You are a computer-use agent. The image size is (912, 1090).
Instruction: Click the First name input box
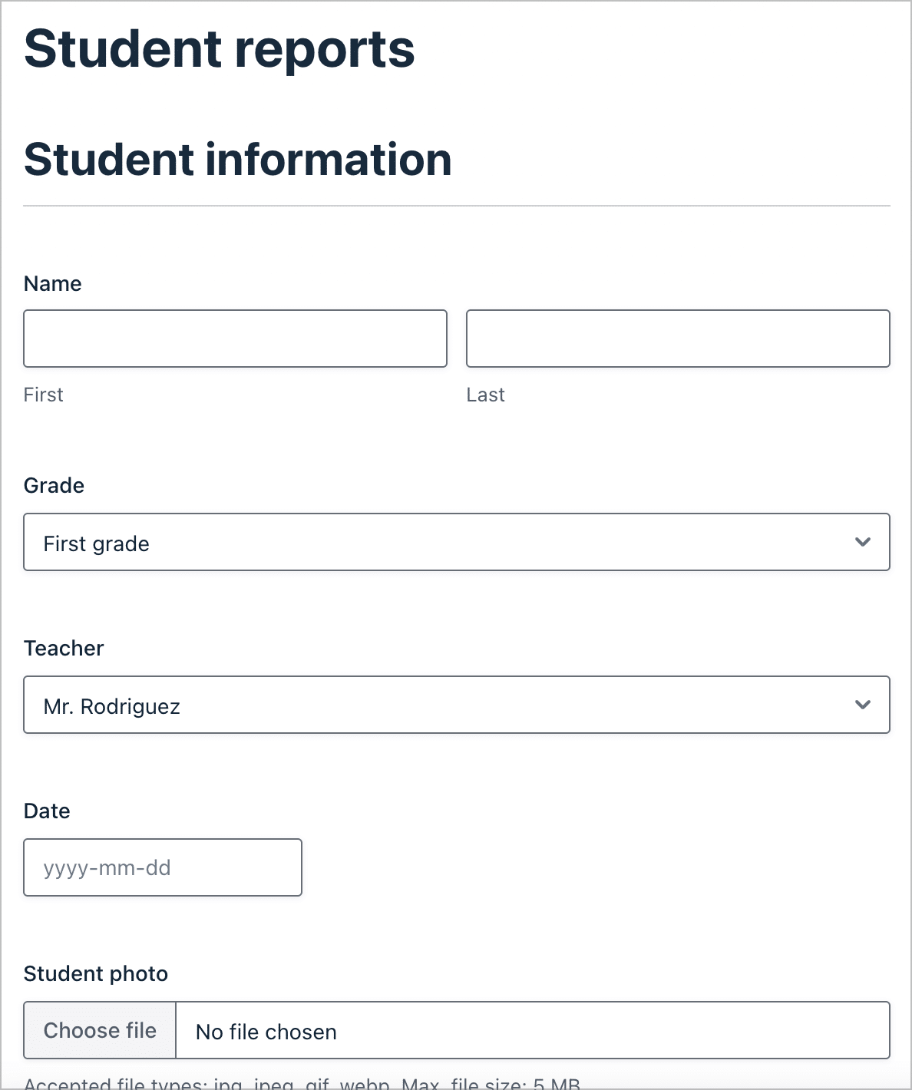point(236,338)
